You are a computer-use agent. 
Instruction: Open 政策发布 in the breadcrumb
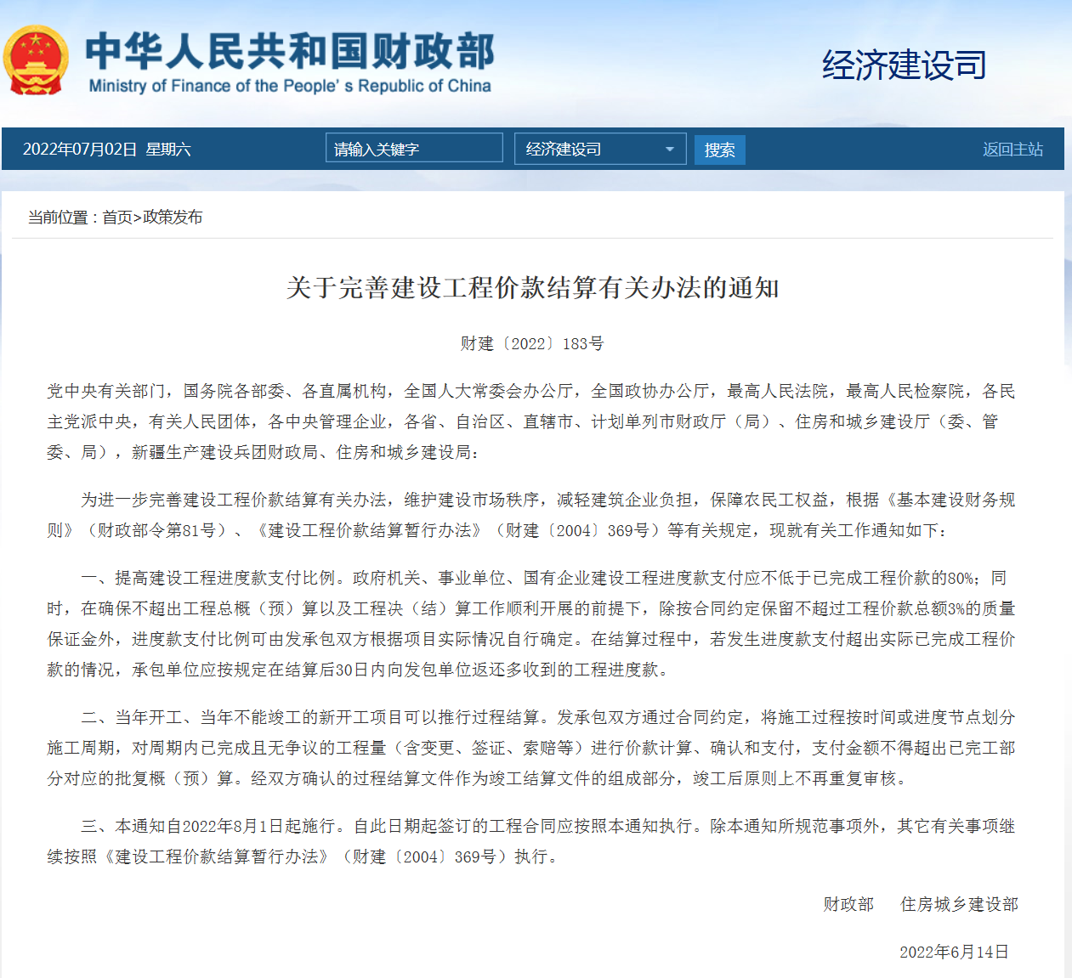click(x=173, y=218)
